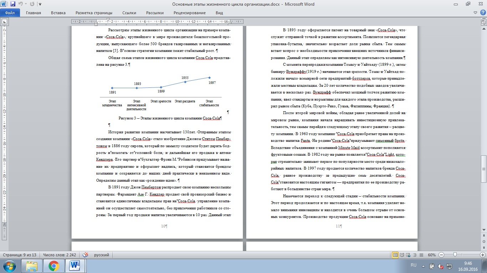This screenshot has height=273, width=487.
Task: Click the network connection tray icon
Action: pos(449,266)
